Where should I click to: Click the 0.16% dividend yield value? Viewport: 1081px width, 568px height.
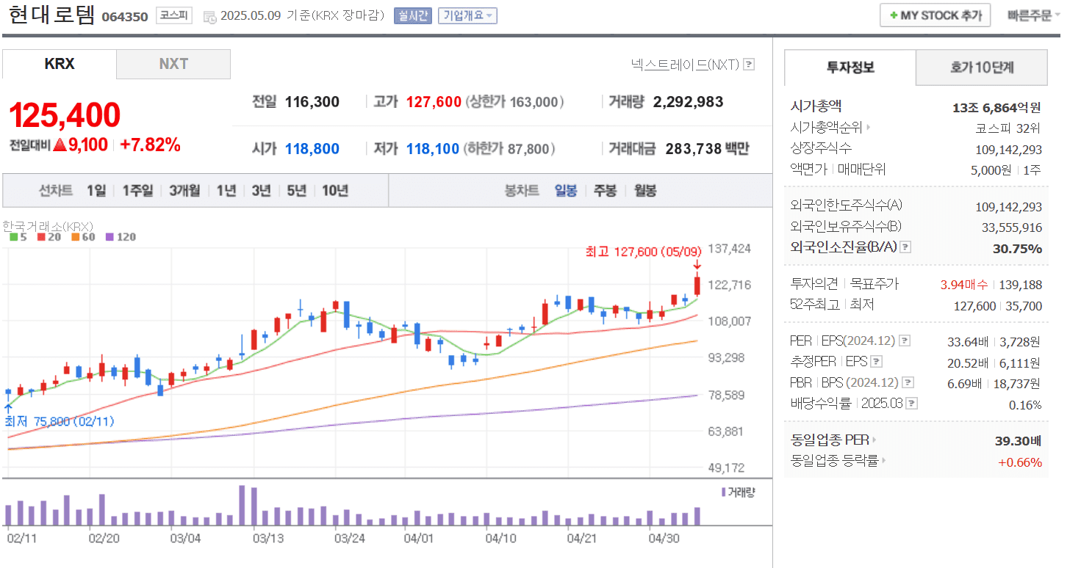1025,405
